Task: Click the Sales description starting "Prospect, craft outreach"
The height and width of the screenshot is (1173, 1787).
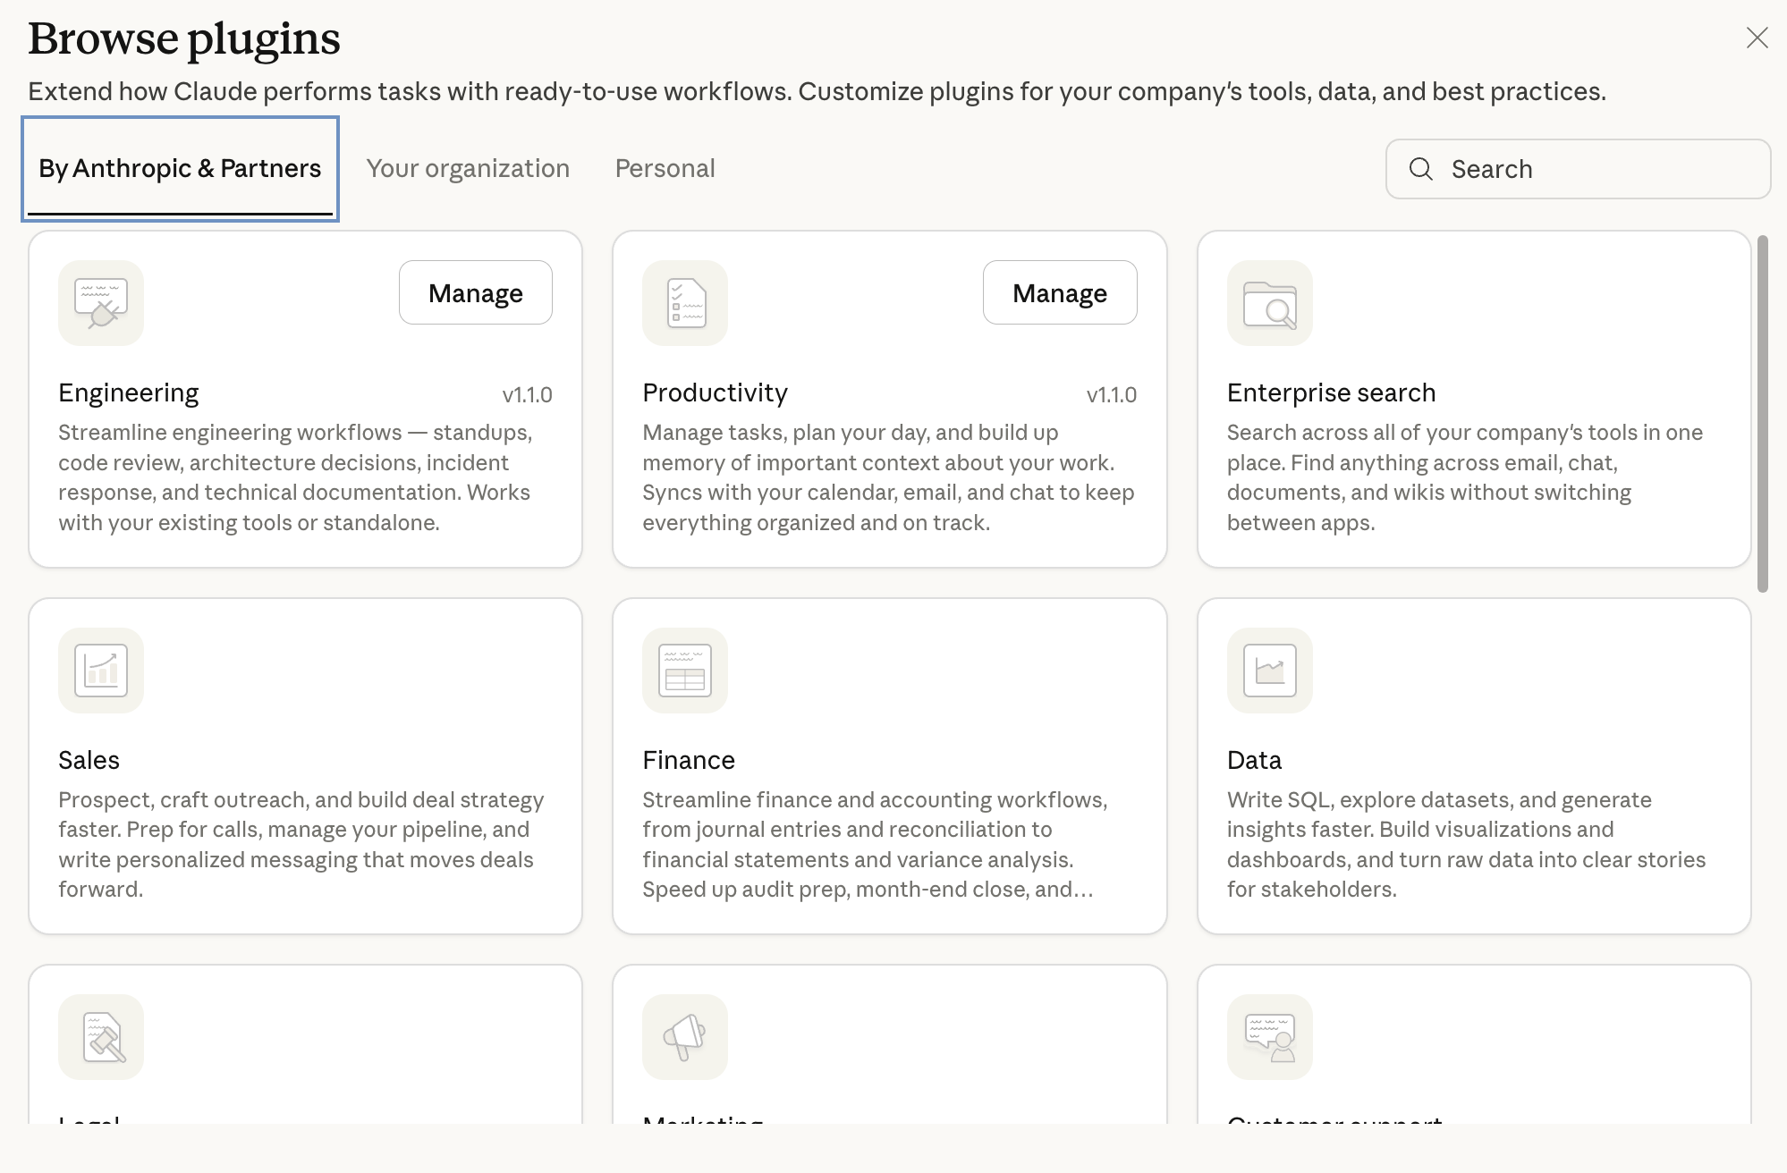Action: 301,844
